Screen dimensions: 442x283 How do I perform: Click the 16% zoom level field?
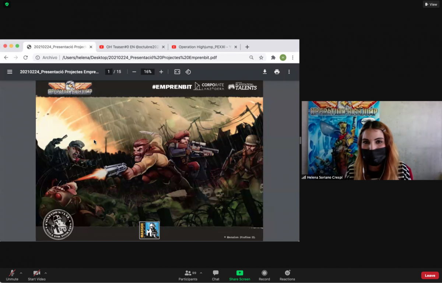click(148, 72)
